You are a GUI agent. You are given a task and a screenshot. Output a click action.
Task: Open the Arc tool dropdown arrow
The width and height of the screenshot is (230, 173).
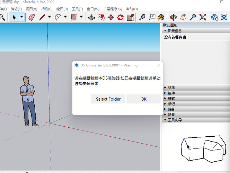coord(65,17)
